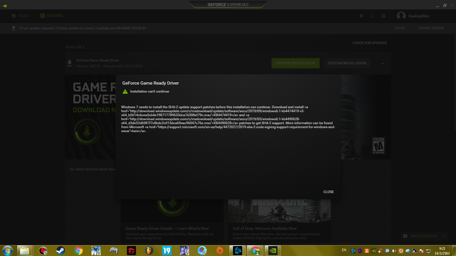
Task: Click Update Driver in the notification bar
Action: click(x=431, y=28)
